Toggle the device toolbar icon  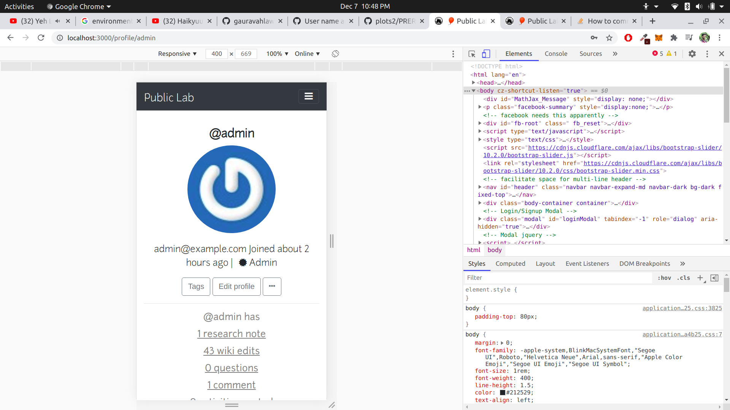point(486,54)
